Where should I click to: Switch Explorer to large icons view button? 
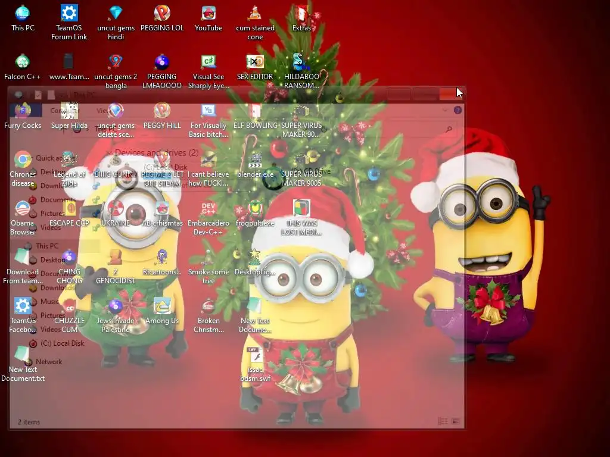pyautogui.click(x=456, y=421)
